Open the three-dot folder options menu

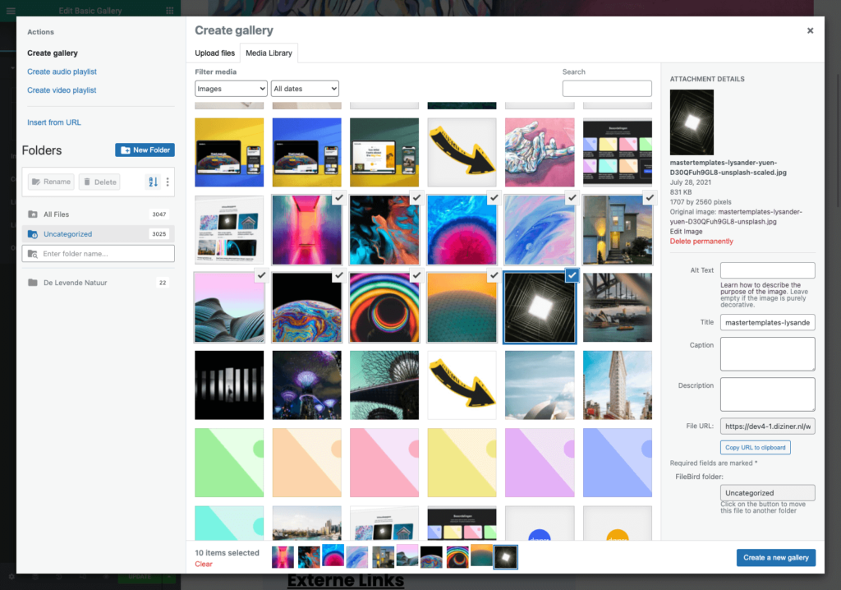168,182
